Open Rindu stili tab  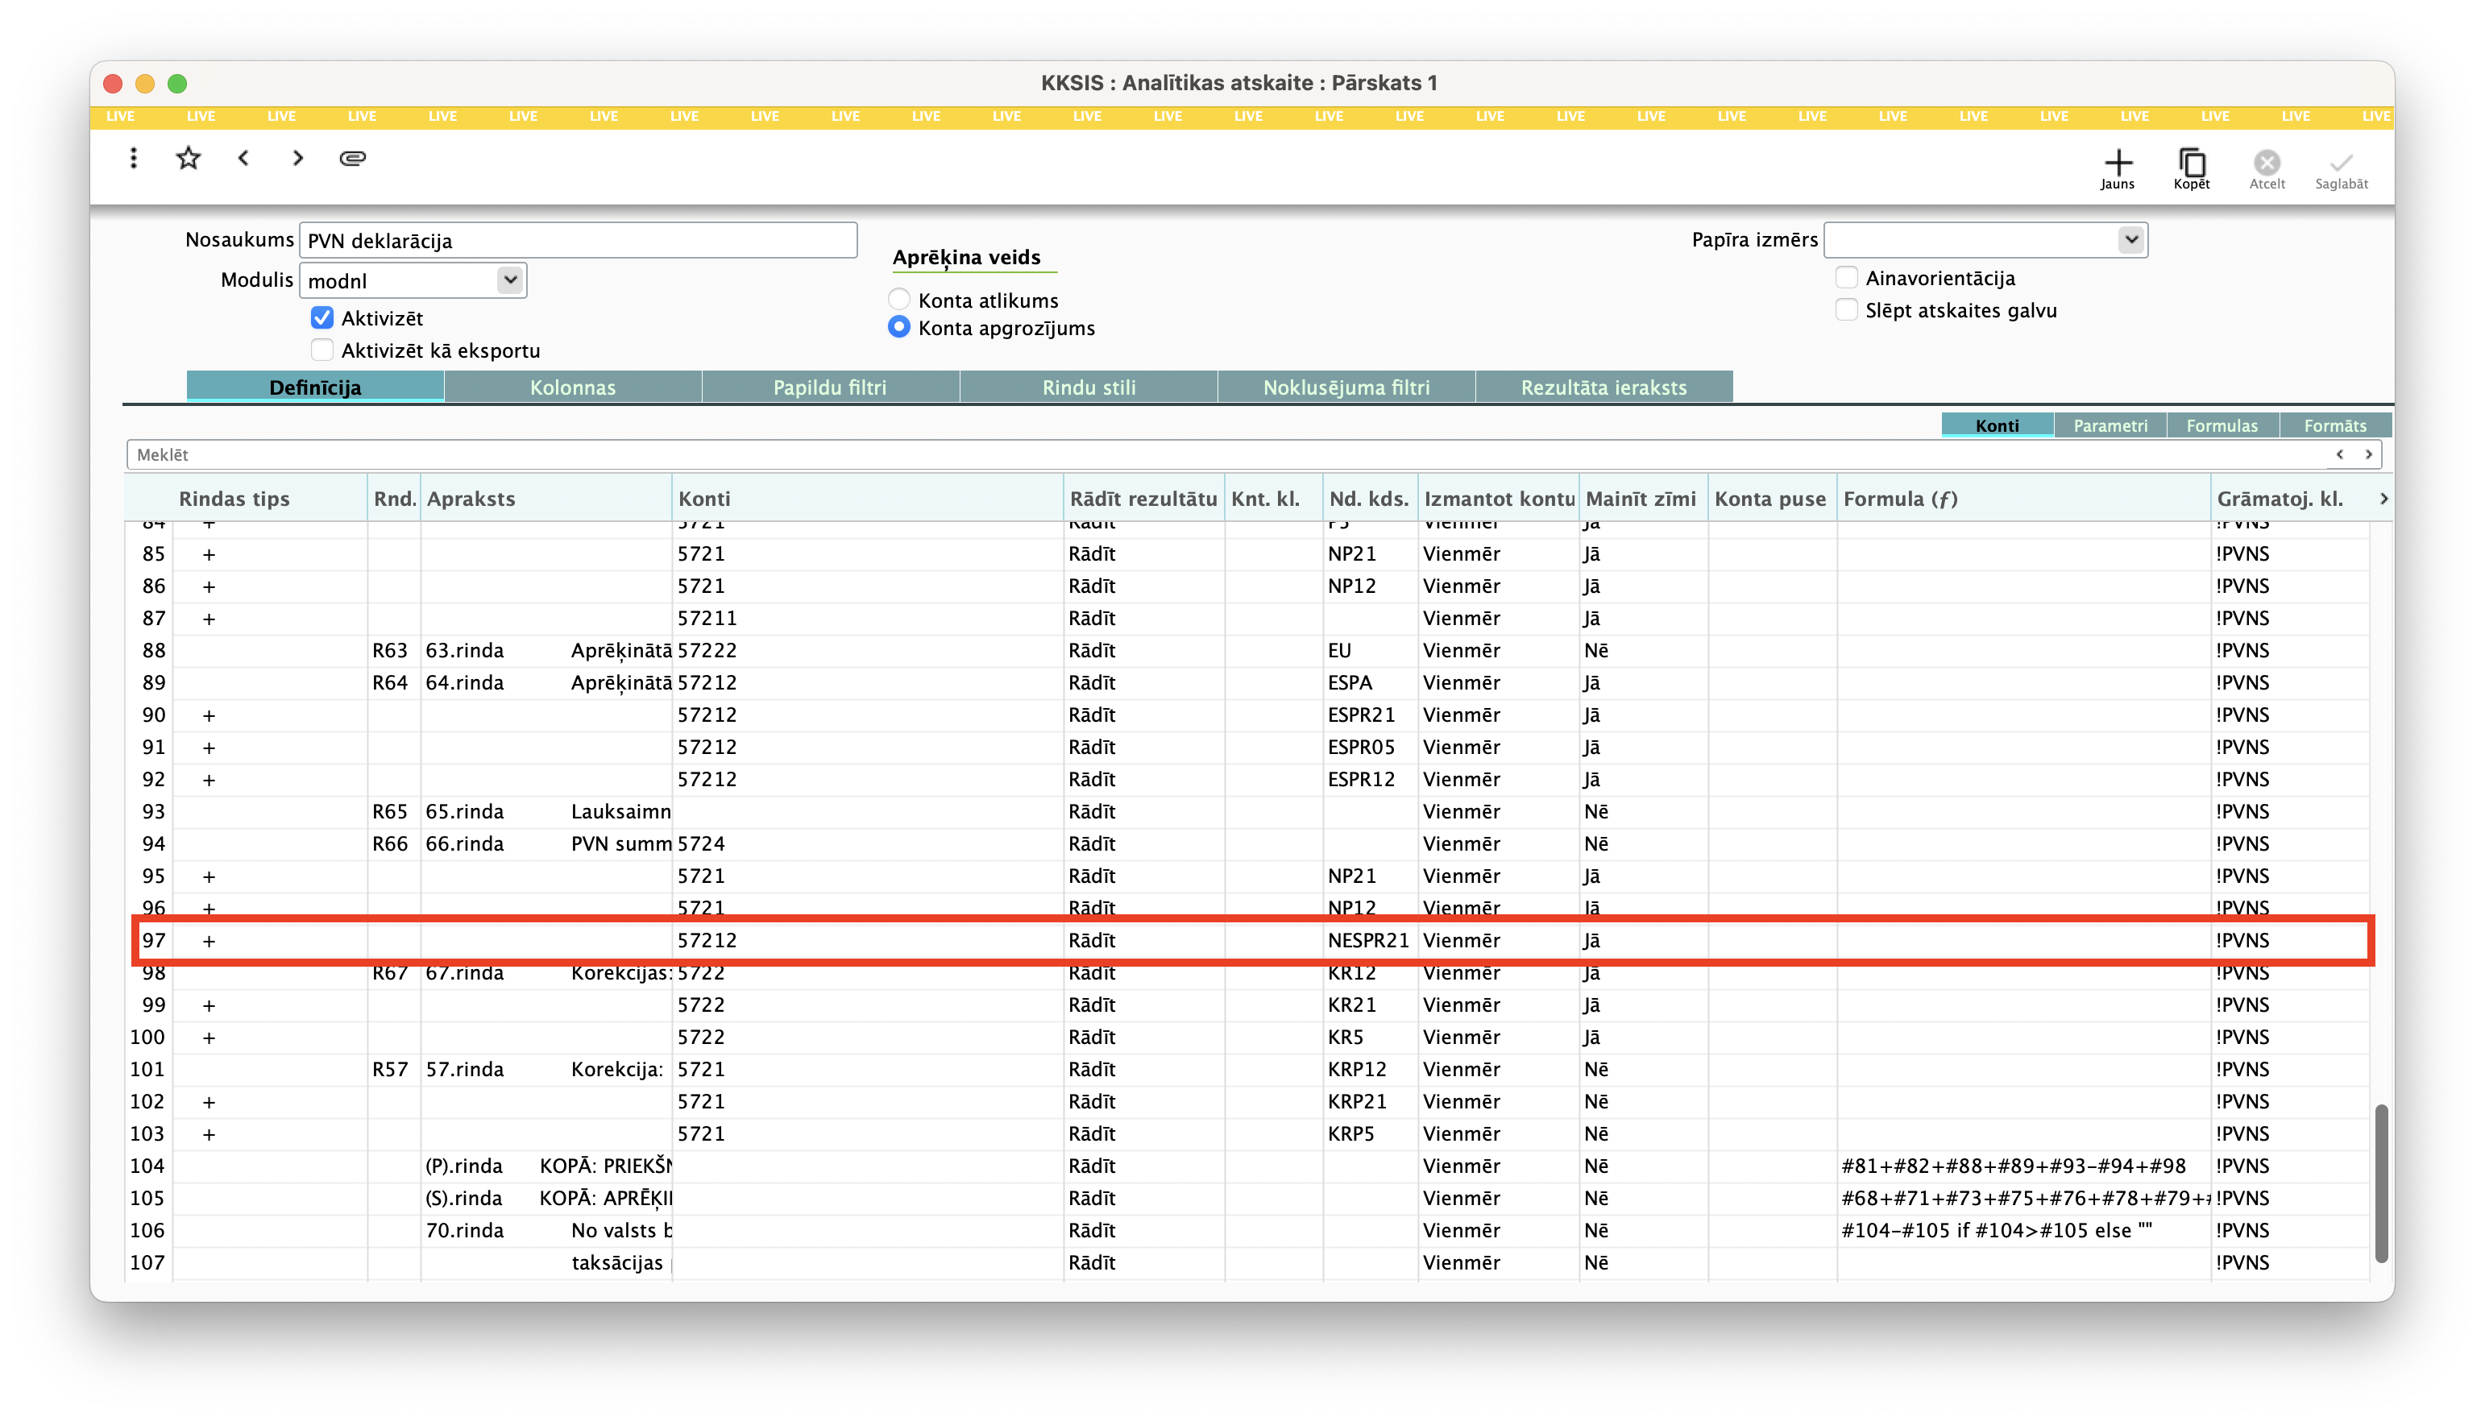tap(1089, 387)
